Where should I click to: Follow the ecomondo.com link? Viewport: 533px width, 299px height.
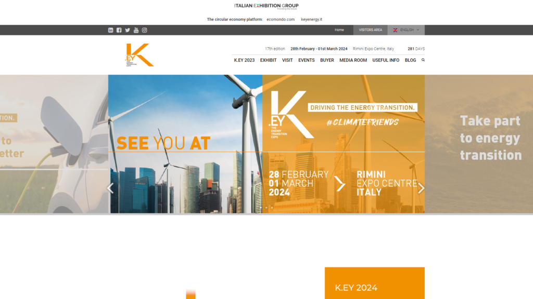(x=281, y=20)
